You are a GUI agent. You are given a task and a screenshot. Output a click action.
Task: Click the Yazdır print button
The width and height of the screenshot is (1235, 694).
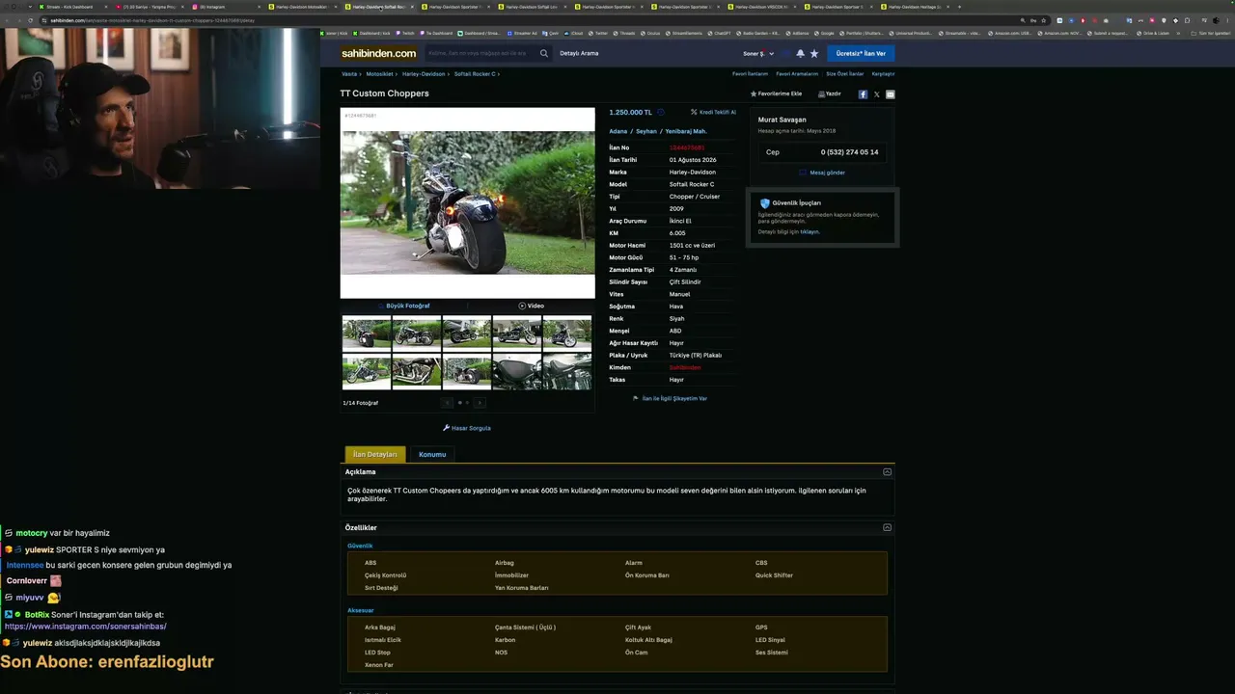[830, 93]
